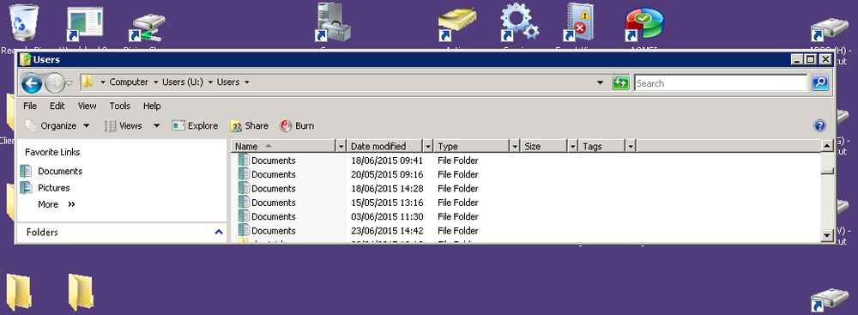
Task: Open the Date modified column filter dropdown
Action: coord(428,147)
